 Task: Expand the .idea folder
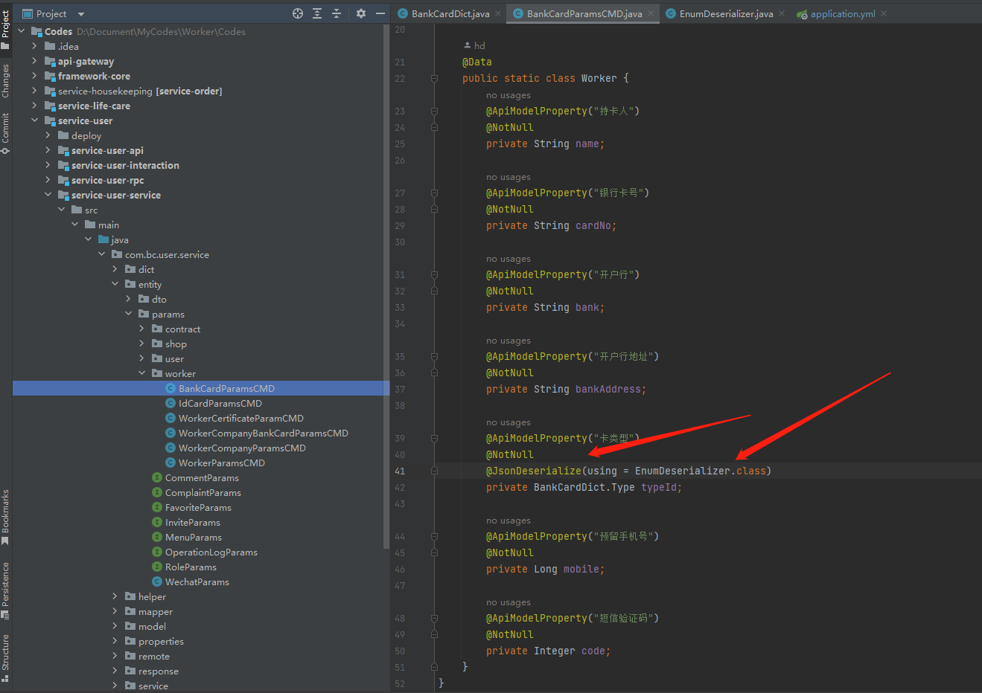coord(34,46)
